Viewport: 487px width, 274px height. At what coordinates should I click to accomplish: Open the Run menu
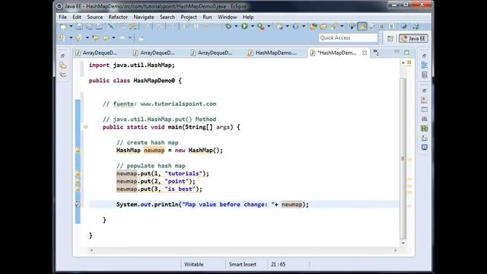click(x=207, y=17)
